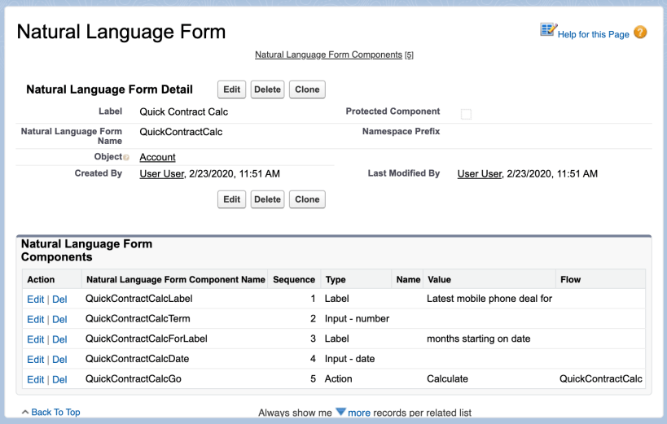Viewport: 667px width, 424px height.
Task: Open Created By User User link
Action: click(162, 173)
